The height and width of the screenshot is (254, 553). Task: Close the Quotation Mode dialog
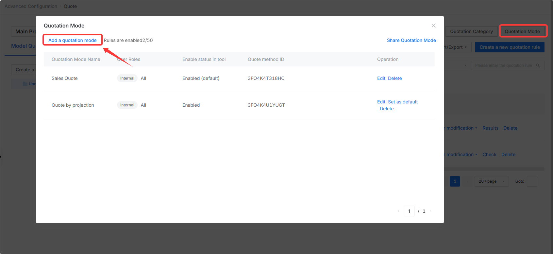(x=434, y=26)
